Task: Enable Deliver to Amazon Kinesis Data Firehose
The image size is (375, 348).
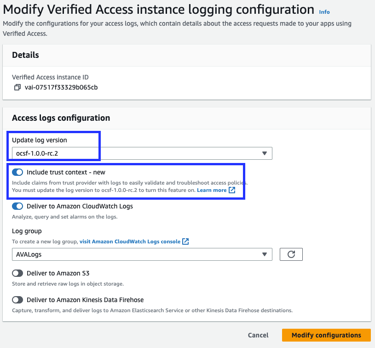Action: [x=17, y=300]
